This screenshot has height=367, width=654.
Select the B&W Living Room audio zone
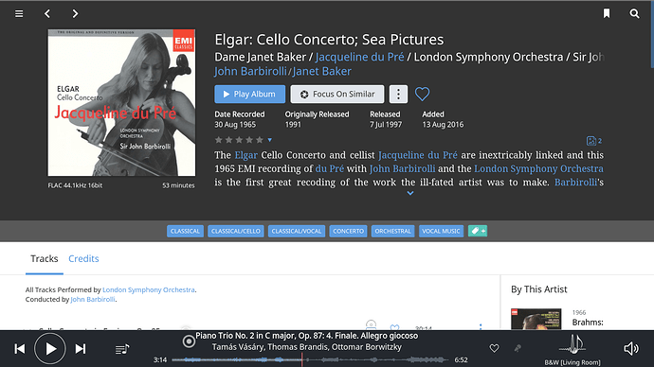tap(572, 350)
